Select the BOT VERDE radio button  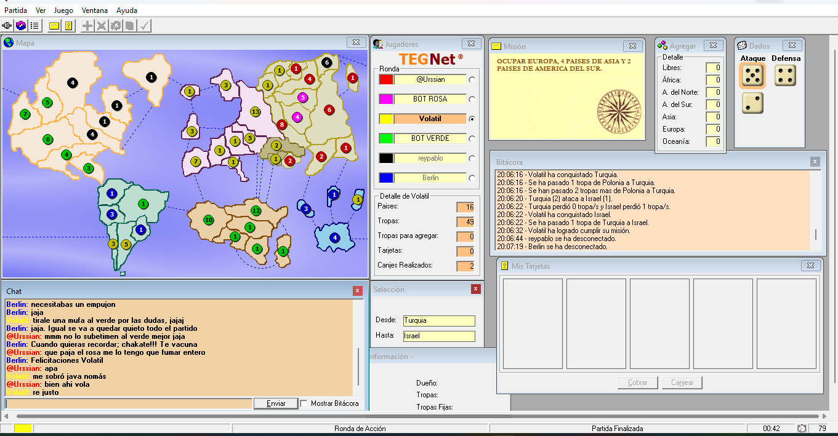[472, 138]
